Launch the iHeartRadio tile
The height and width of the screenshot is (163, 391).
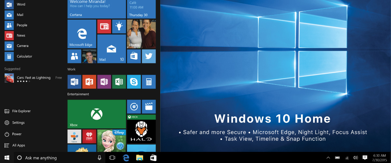pyautogui.click(x=89, y=137)
